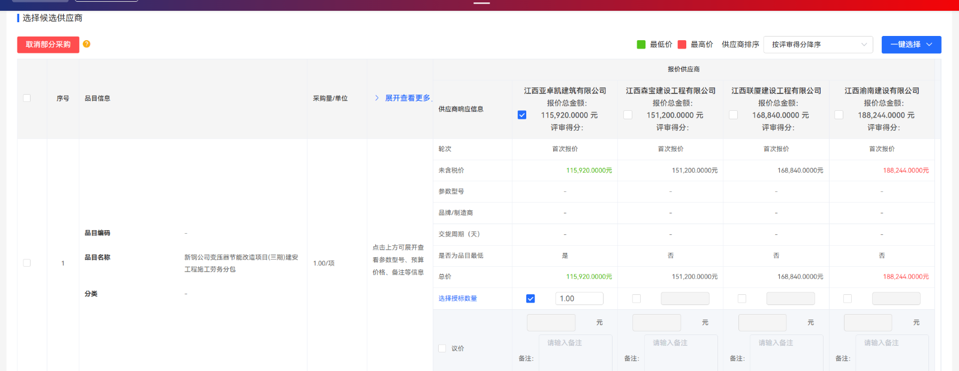Viewport: 959px width, 371px height.
Task: Click the green 最低价 legend swatch
Action: [x=641, y=44]
